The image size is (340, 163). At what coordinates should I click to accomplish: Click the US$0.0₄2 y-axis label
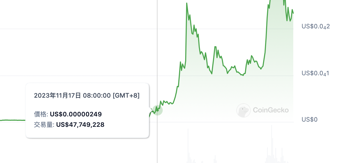[316, 26]
